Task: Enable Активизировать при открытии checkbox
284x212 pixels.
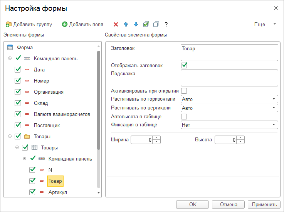Action: pyautogui.click(x=184, y=91)
